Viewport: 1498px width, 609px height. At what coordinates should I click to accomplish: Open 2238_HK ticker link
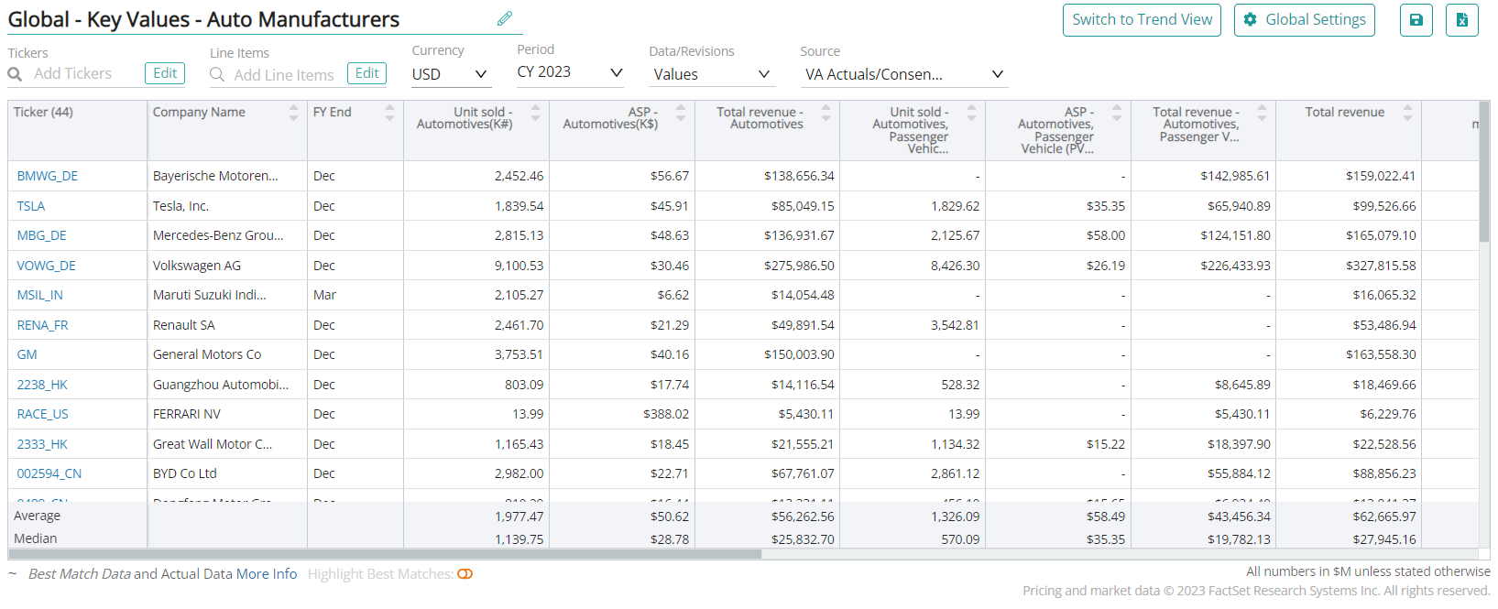[42, 385]
